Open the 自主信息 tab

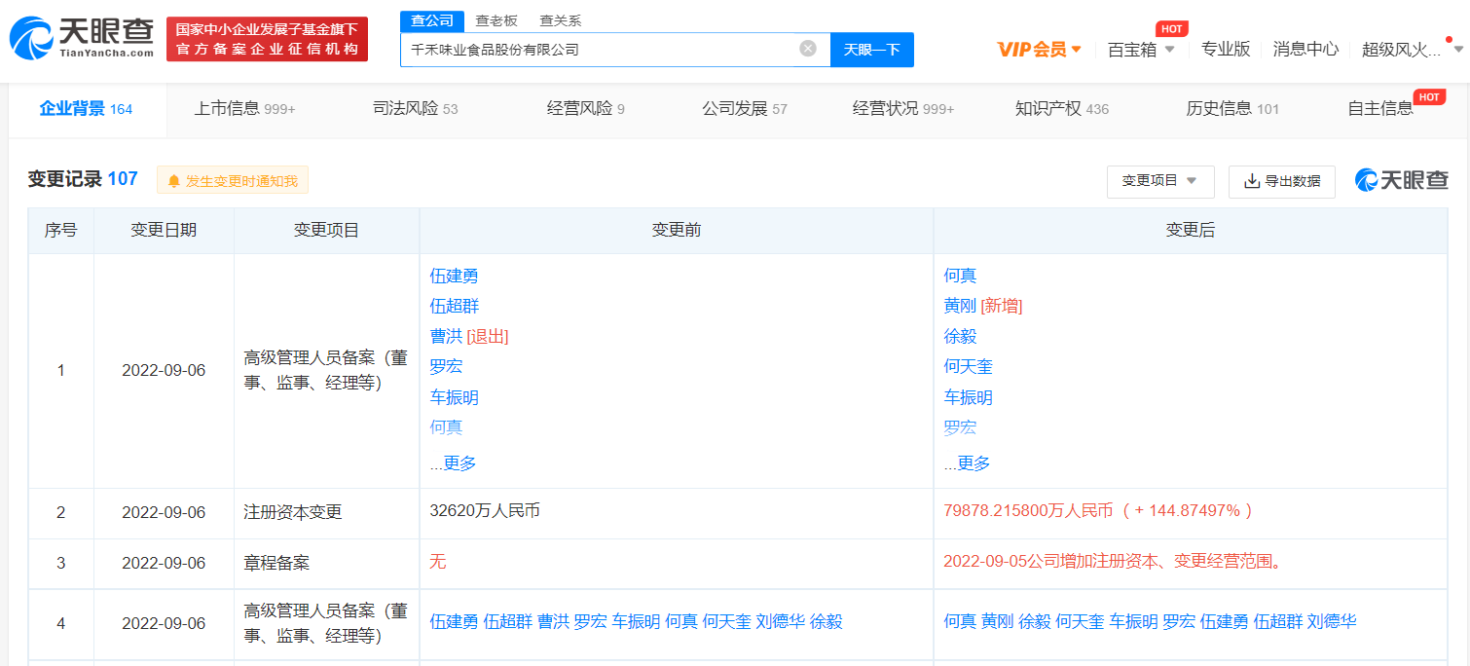pyautogui.click(x=1380, y=109)
